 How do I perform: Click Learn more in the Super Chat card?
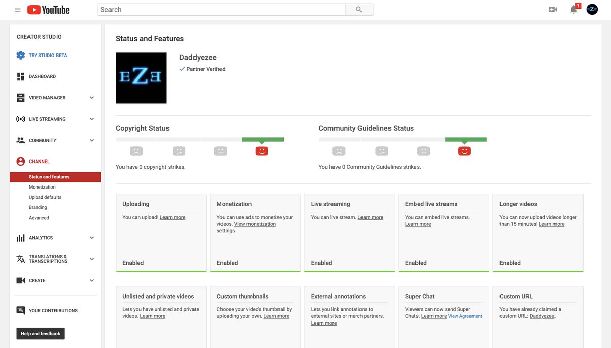(x=434, y=316)
